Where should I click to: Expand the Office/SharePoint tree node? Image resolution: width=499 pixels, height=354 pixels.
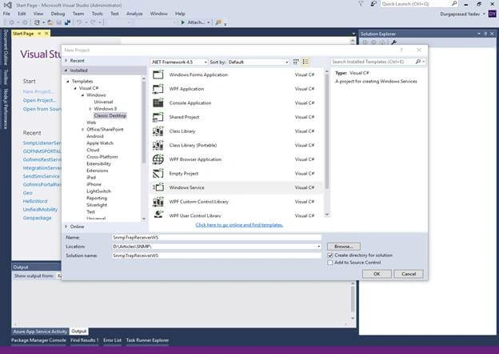coord(82,130)
